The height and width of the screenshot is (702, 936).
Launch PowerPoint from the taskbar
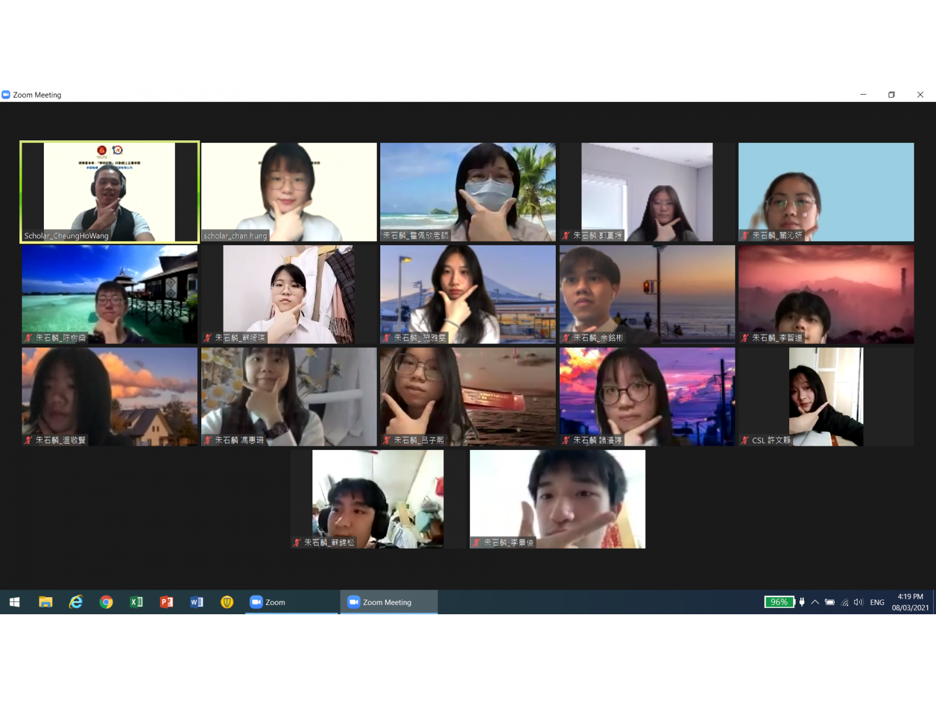click(166, 601)
